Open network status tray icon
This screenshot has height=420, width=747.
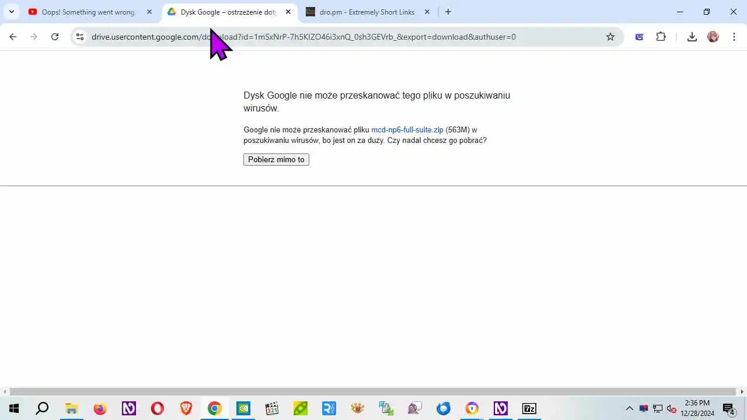pos(658,408)
